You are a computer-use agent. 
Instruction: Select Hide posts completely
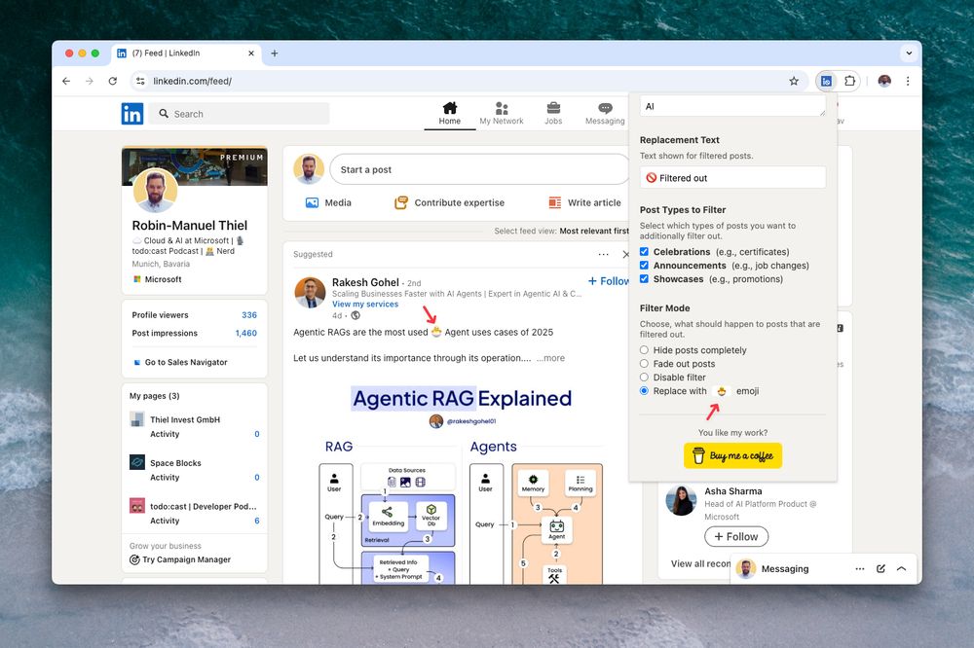pyautogui.click(x=644, y=350)
